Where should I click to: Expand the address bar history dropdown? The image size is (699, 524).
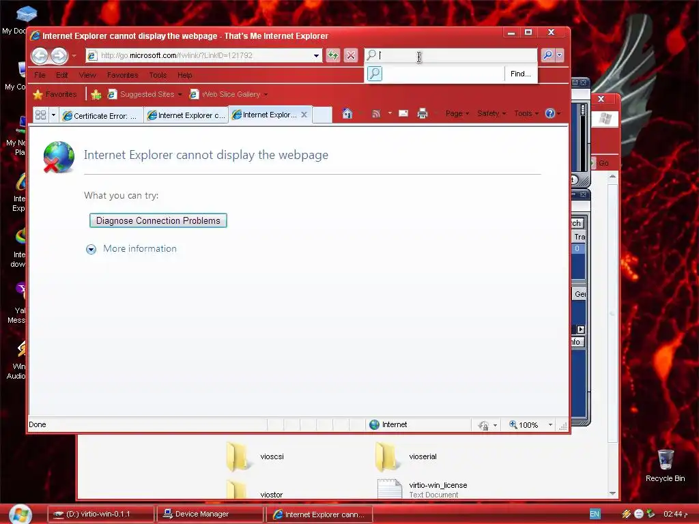(316, 56)
